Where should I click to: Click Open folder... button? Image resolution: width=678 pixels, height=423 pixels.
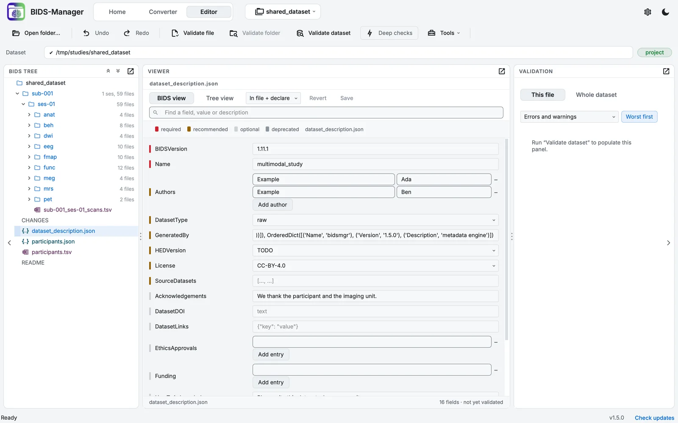coord(36,33)
